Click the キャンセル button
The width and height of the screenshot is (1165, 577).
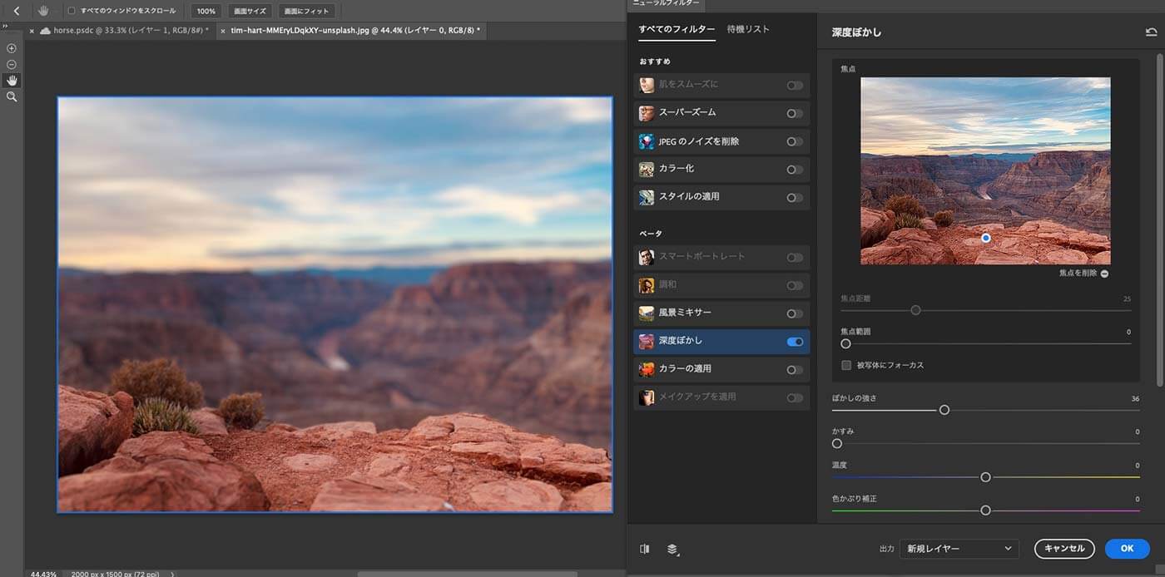(x=1064, y=549)
